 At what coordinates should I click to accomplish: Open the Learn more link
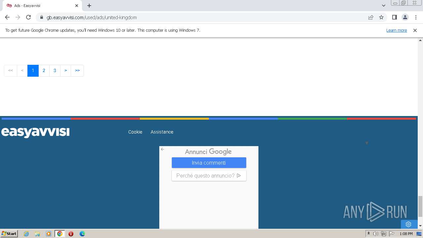(397, 30)
